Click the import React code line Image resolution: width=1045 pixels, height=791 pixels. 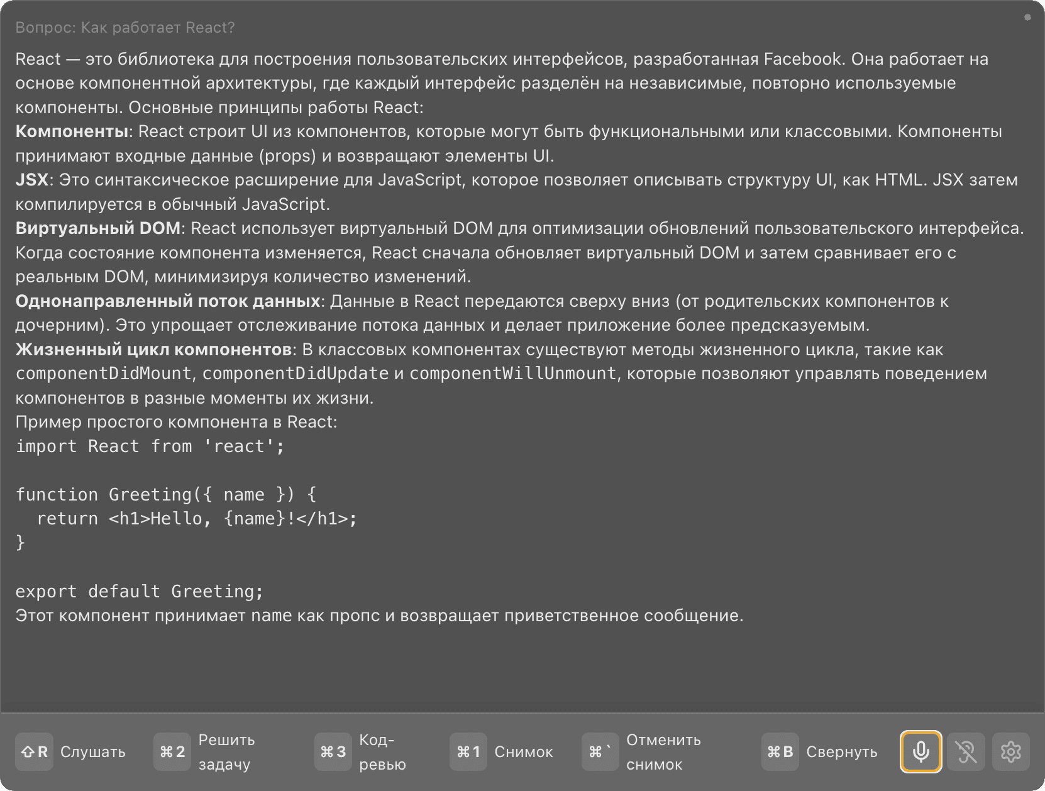pos(150,446)
